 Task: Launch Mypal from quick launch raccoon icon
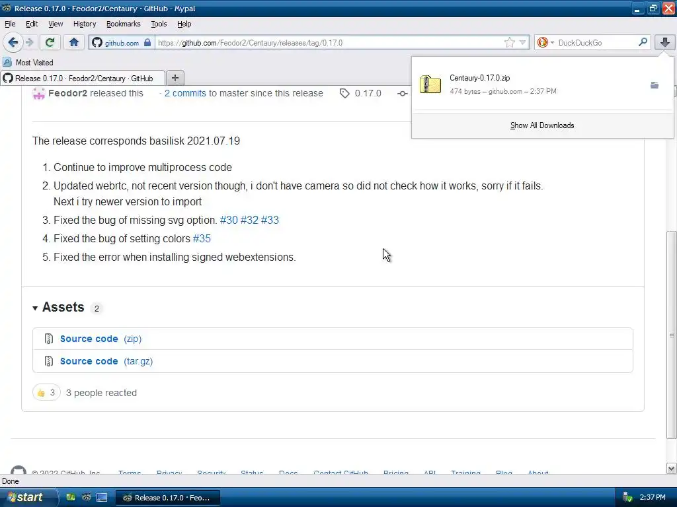(86, 498)
